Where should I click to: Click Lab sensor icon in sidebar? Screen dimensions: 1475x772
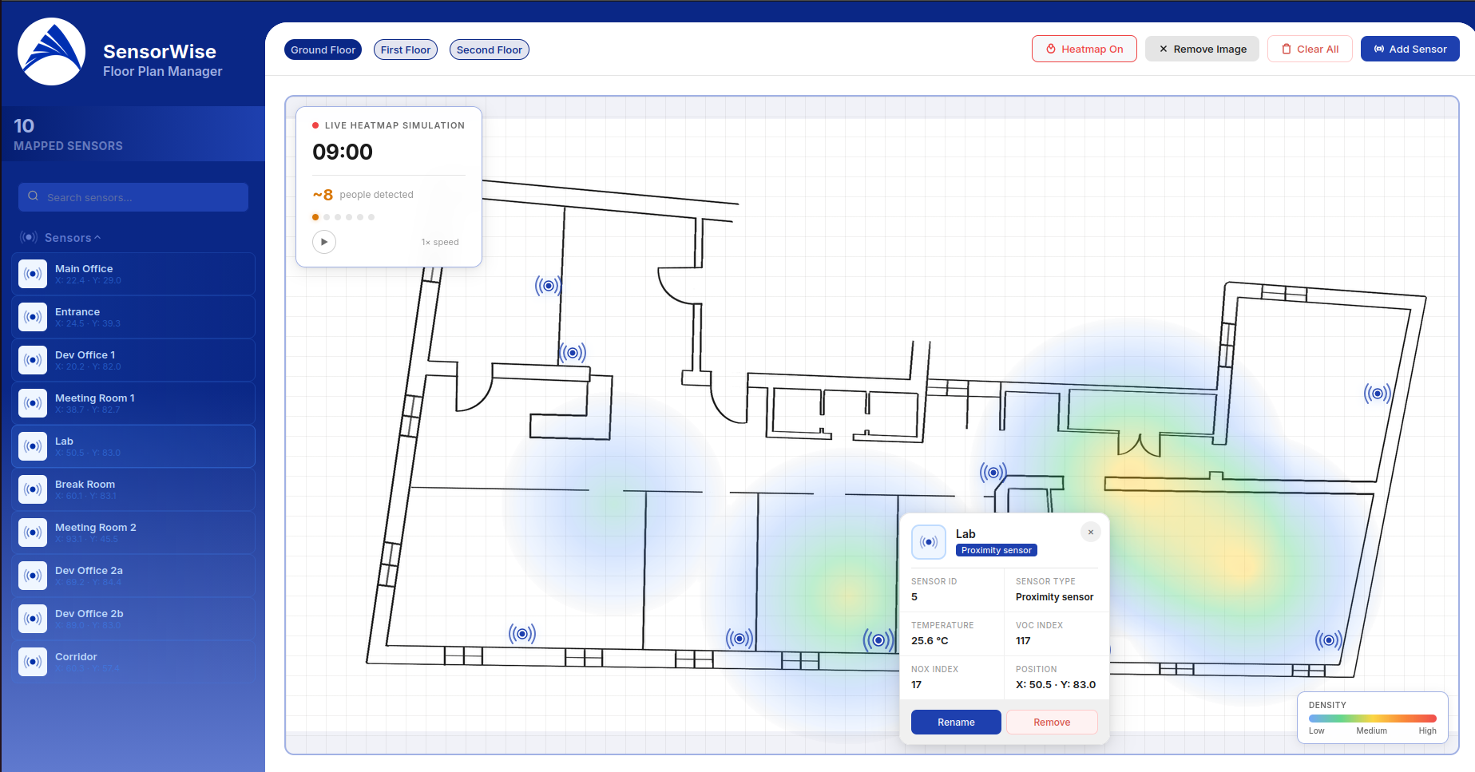33,446
